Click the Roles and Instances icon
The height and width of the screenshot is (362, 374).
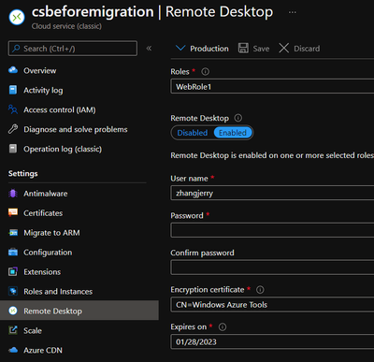coord(13,291)
